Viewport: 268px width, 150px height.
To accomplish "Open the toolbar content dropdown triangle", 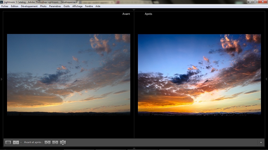I will [x=261, y=142].
